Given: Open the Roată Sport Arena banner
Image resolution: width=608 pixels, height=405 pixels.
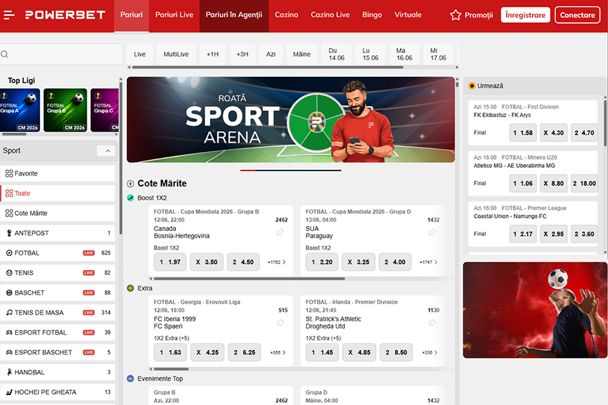Looking at the screenshot, I should point(291,120).
